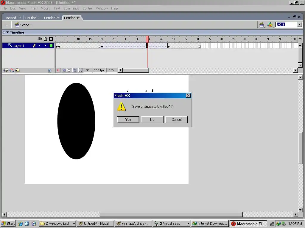Switch to the Untitled-2 document tab
The height and width of the screenshot is (228, 305).
(x=32, y=18)
